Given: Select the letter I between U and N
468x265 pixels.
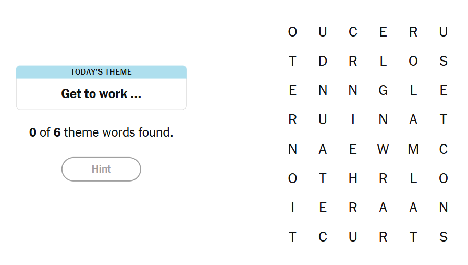Looking at the screenshot, I should coord(353,120).
